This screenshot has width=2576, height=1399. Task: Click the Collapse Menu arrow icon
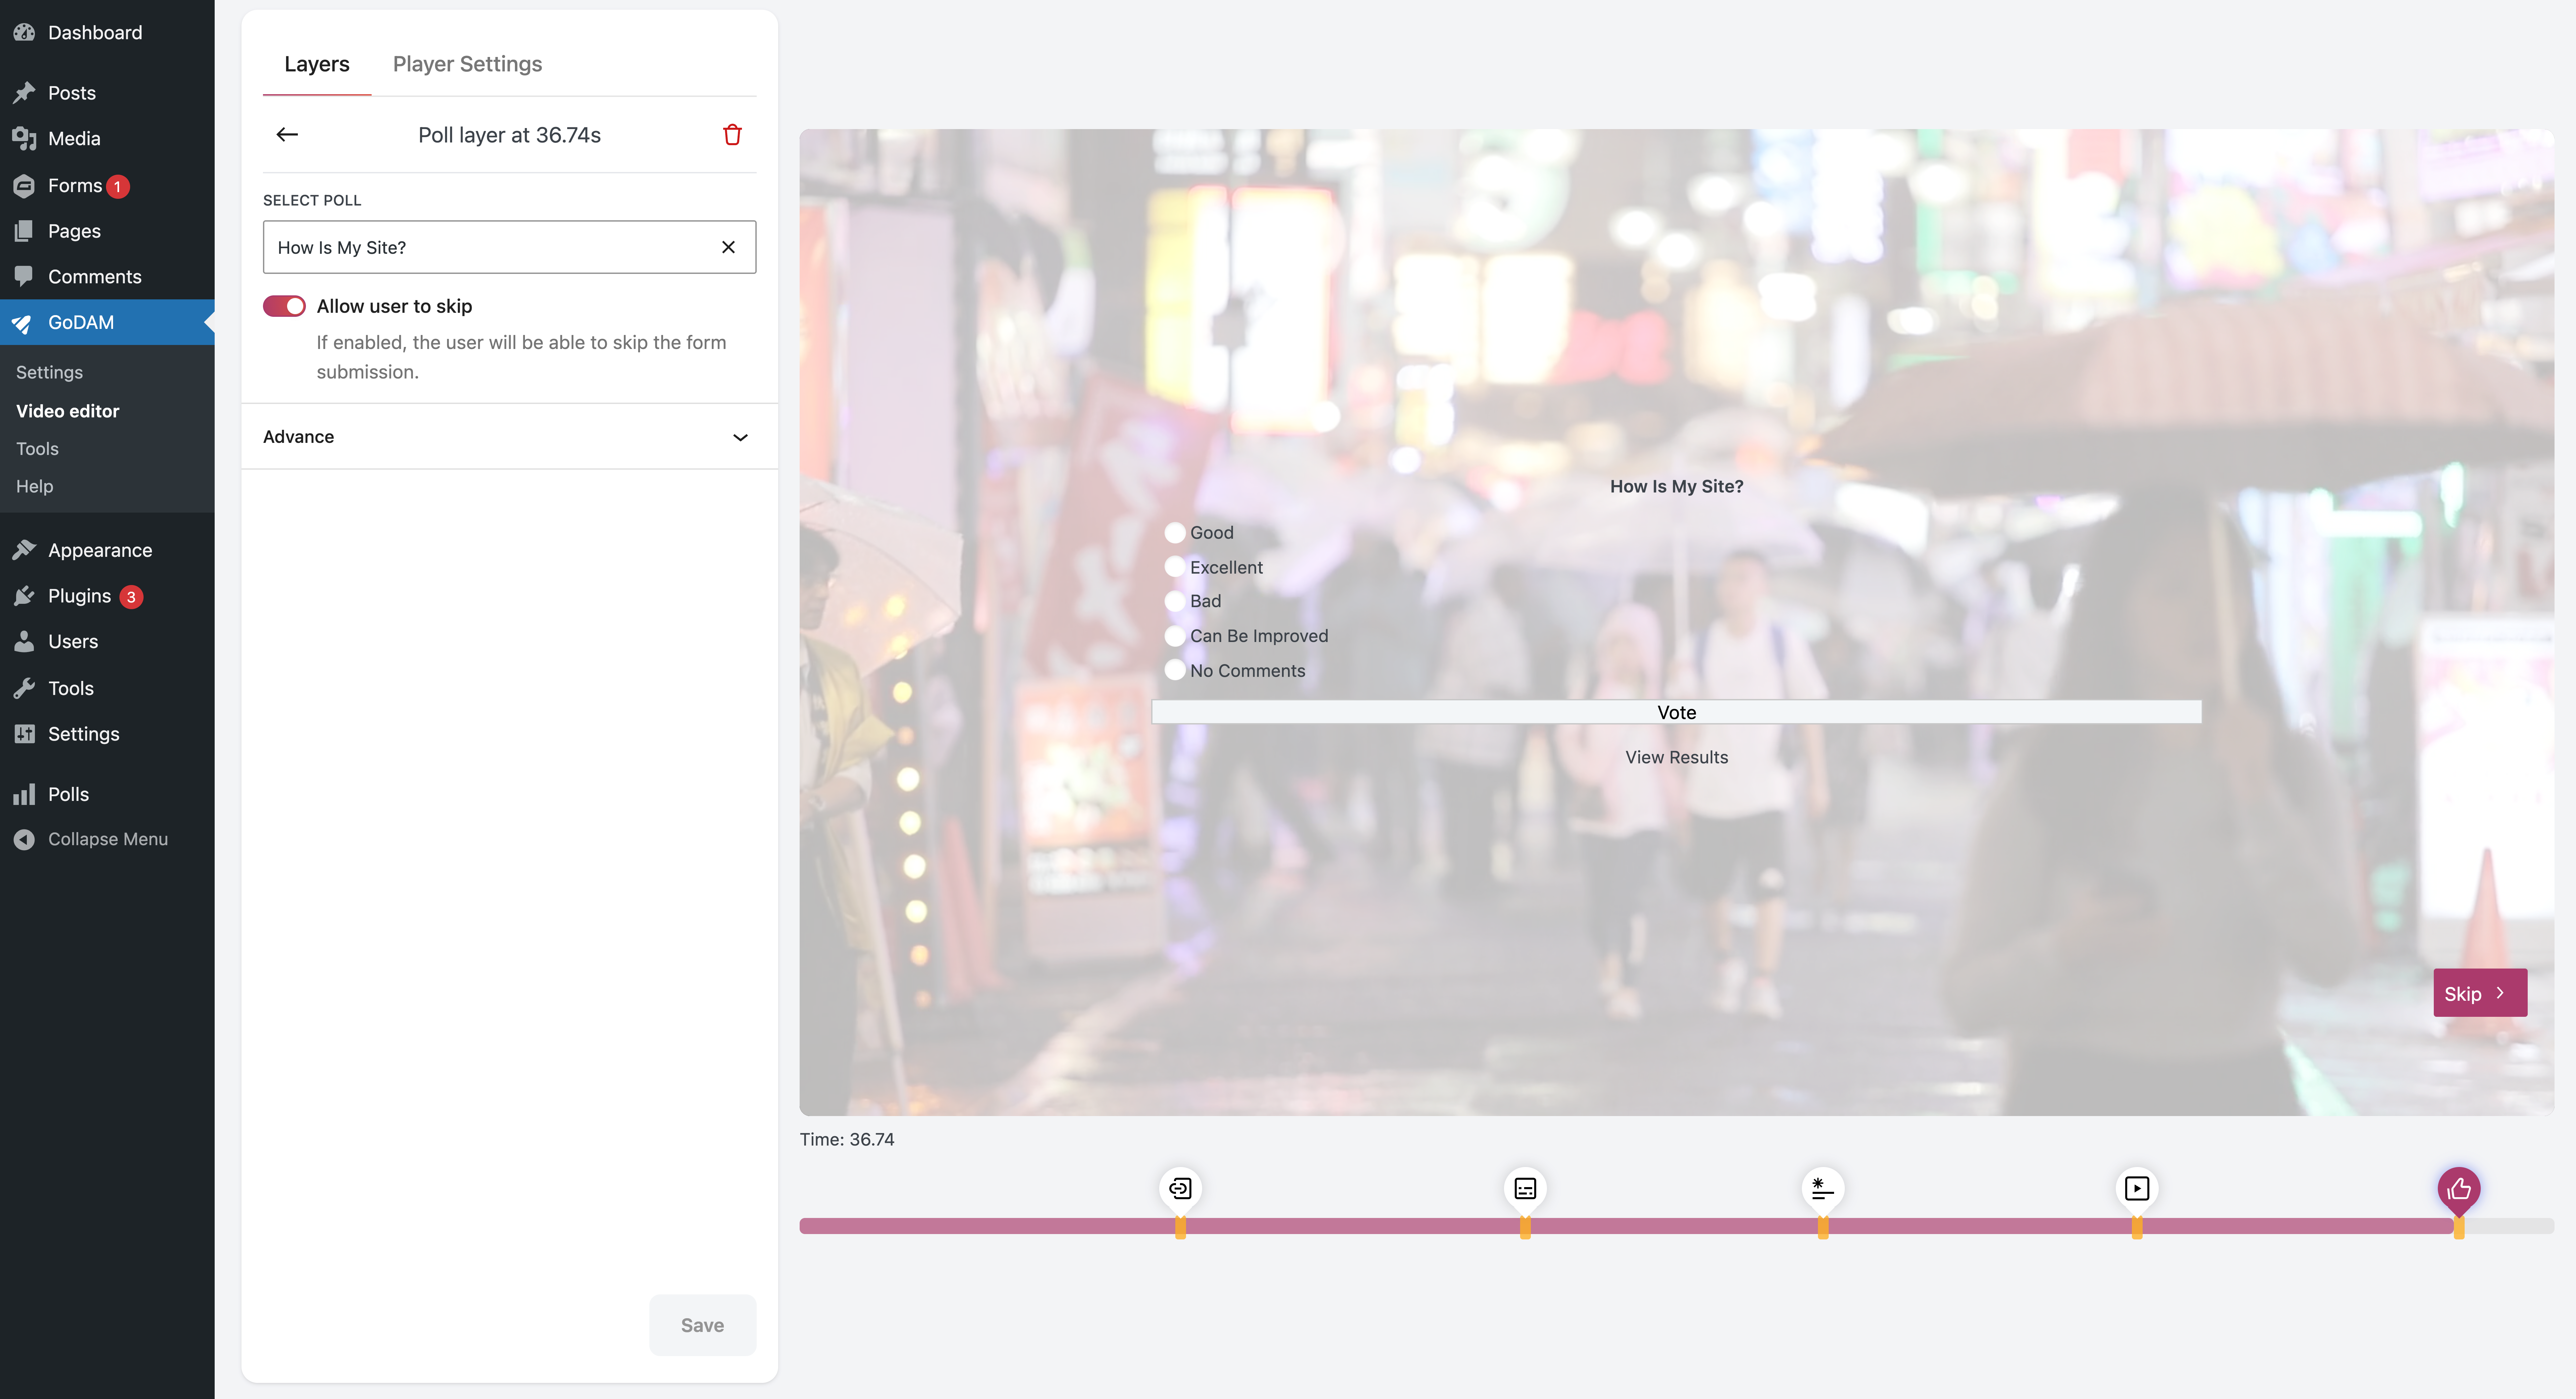pyautogui.click(x=24, y=839)
